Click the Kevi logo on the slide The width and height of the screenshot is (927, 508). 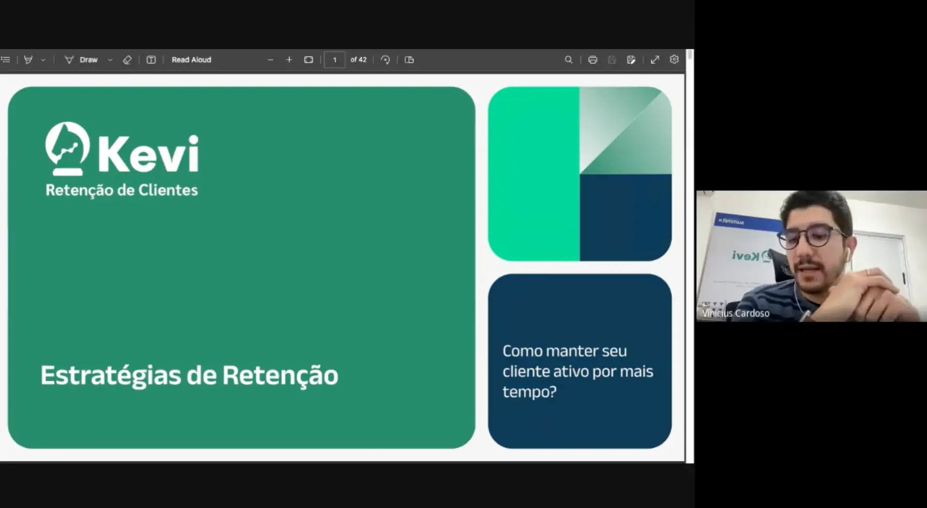(x=122, y=148)
